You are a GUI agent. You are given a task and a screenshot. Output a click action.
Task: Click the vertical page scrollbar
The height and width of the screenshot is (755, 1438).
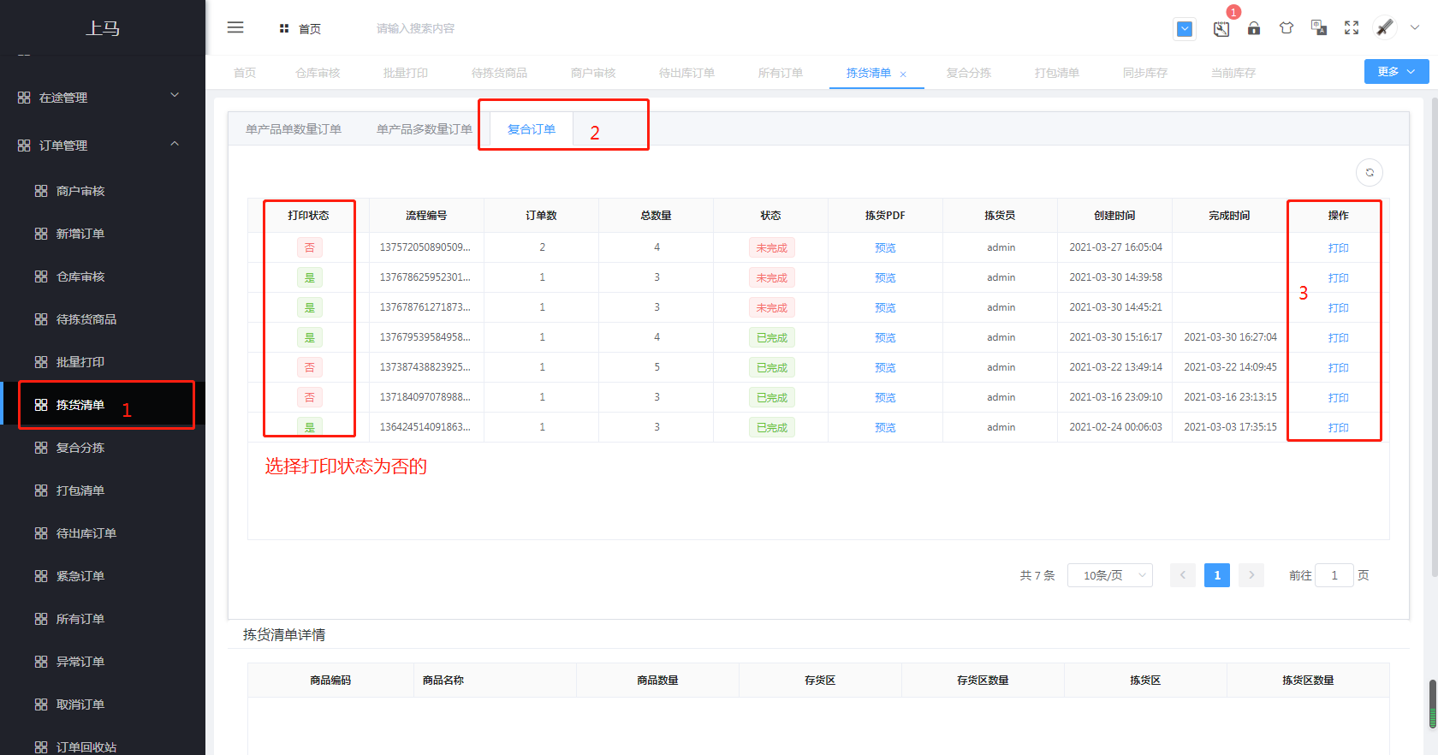1435,338
